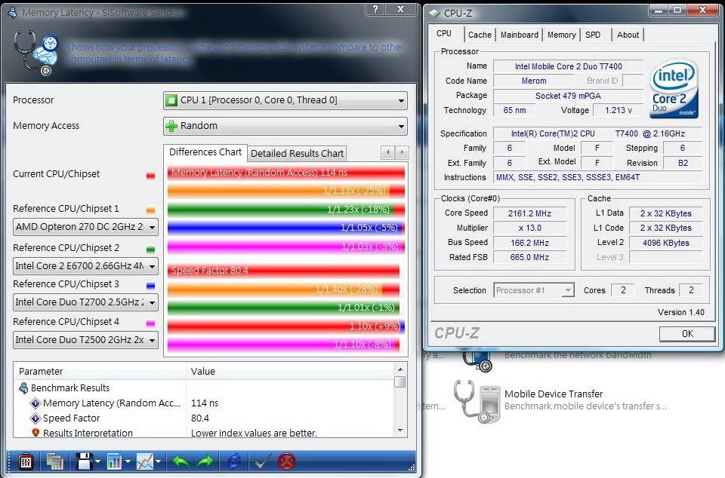The height and width of the screenshot is (478, 725).
Task: Open the Processor dropdown in Sandra
Action: click(x=285, y=100)
